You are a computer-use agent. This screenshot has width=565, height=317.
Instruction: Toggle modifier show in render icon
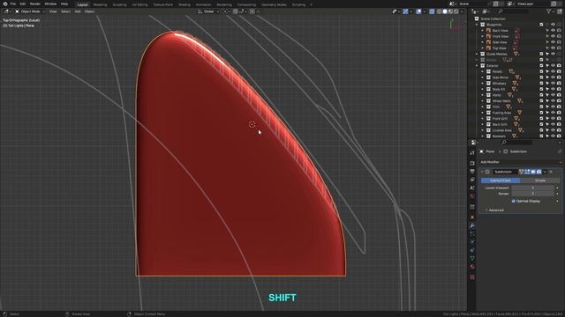pos(539,172)
